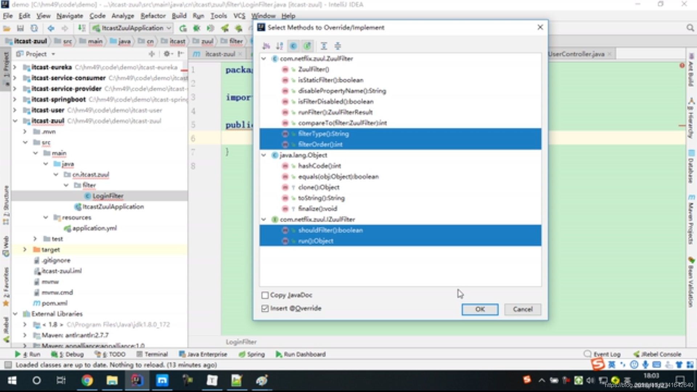Open the Navigate menu
Viewport: 697px width, 392px height.
[x=70, y=16]
